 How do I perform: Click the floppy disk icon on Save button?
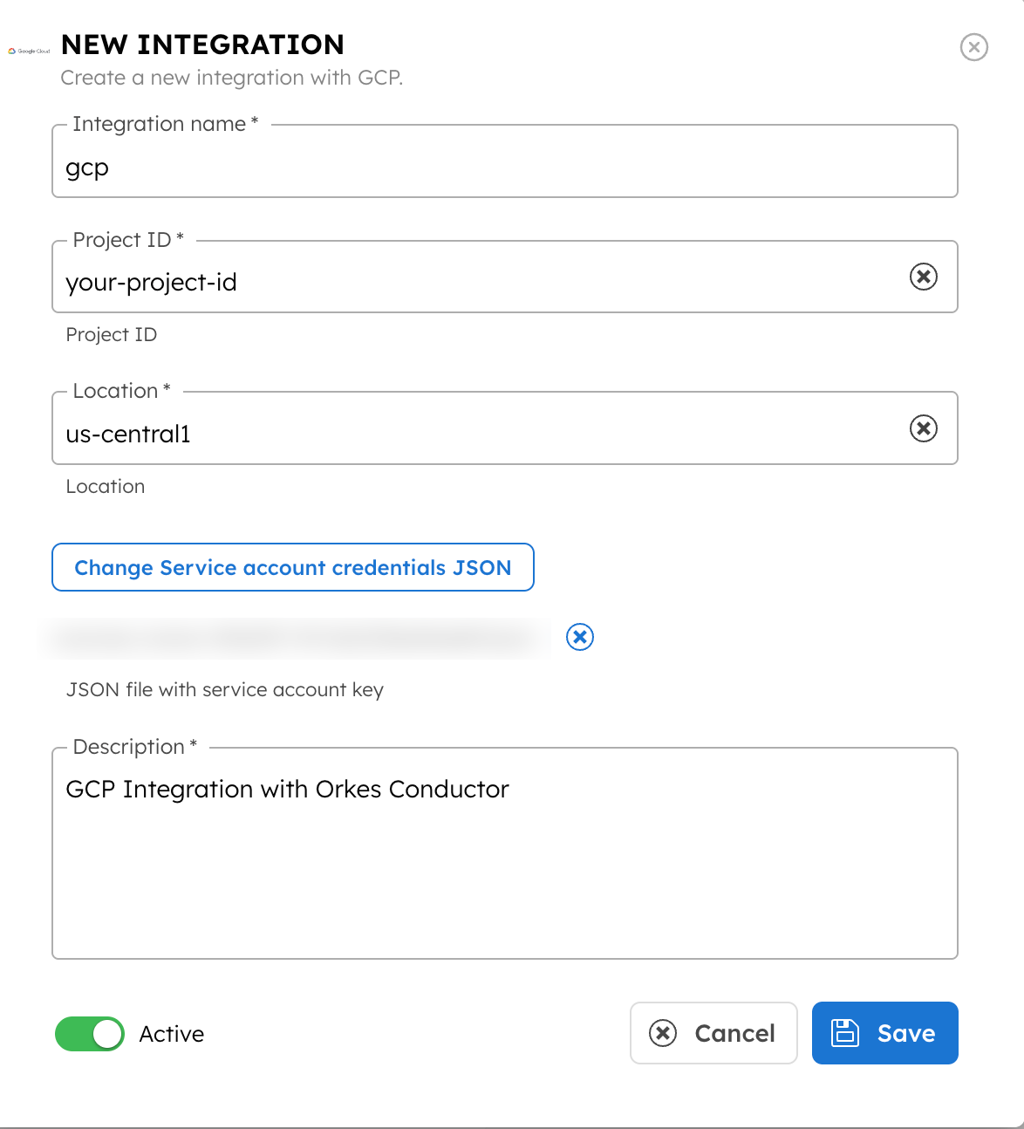point(845,1033)
